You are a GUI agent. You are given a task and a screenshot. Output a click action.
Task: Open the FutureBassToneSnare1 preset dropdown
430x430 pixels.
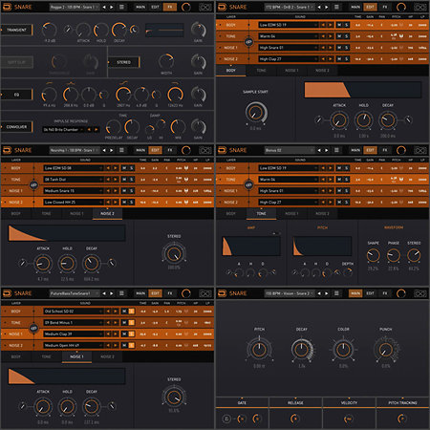(x=75, y=293)
